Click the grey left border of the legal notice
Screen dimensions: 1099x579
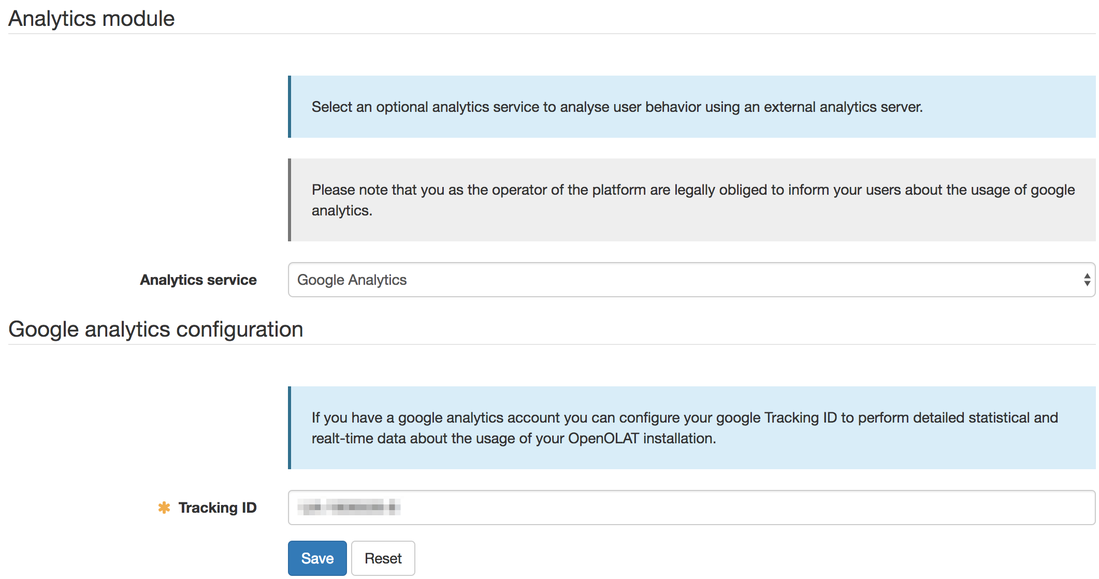coord(290,200)
